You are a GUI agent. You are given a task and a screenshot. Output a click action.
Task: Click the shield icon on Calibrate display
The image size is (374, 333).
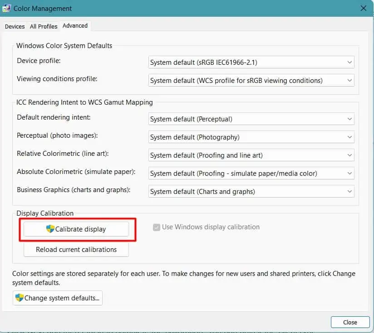(x=50, y=229)
